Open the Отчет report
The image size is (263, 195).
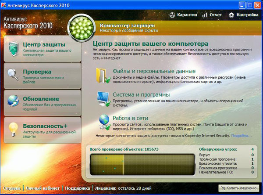[x=212, y=15]
